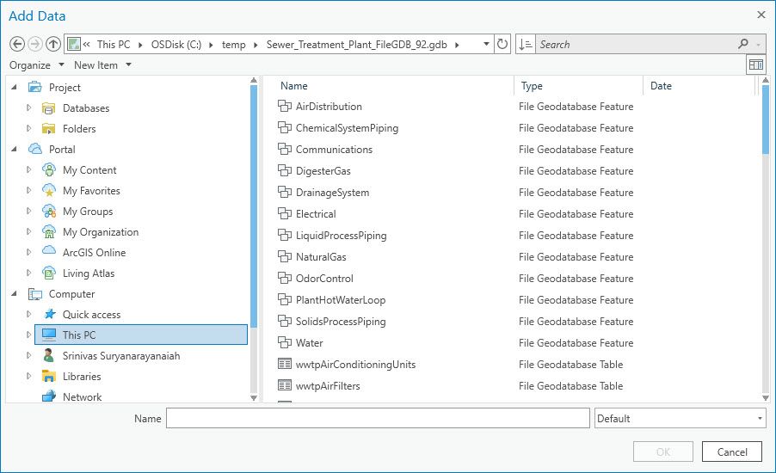Click the My Groups icon
This screenshot has width=776, height=473.
tap(48, 212)
